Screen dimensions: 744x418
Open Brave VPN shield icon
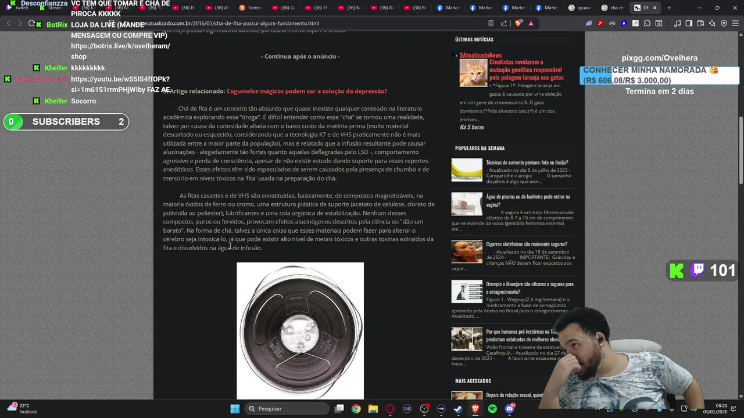pyautogui.click(x=724, y=23)
